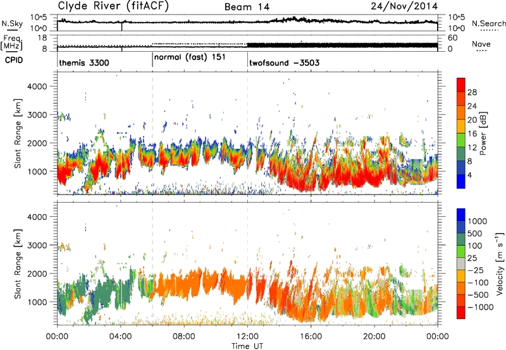The width and height of the screenshot is (506, 350).
Task: Click the power panel's "Slant Range [km]" label
Action: 18,133
